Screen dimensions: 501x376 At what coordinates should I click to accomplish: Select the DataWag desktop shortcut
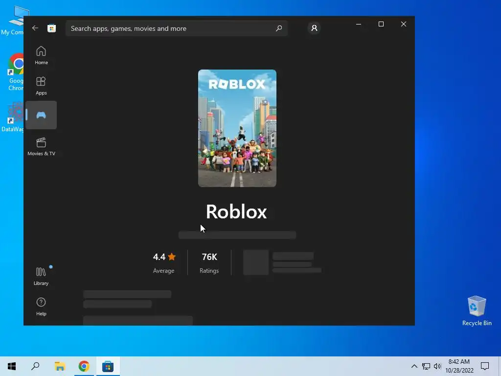[12, 117]
